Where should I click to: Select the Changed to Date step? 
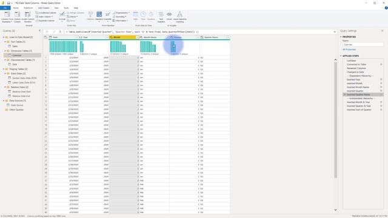pyautogui.click(x=355, y=72)
